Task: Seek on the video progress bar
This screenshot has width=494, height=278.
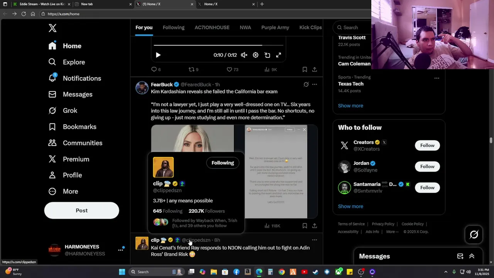Action: point(218,45)
